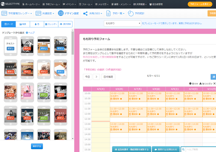Open the 表示項目 eye tab
Image resolution: width=216 pixels, height=152 pixels.
[65, 24]
